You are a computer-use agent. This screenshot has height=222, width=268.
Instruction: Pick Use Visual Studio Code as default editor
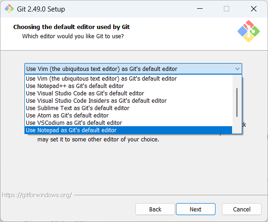pyautogui.click(x=128, y=93)
